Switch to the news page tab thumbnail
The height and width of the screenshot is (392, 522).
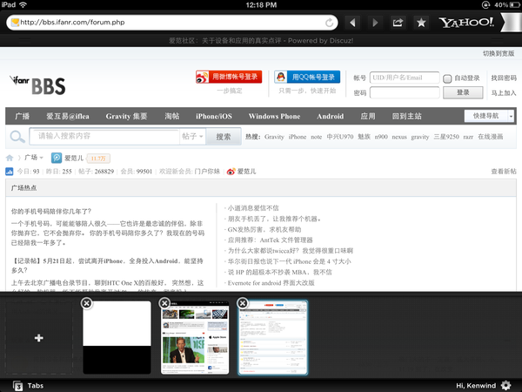coord(195,337)
